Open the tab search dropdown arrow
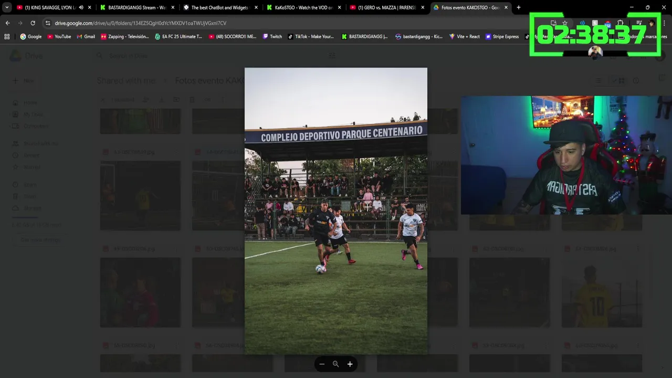 (x=7, y=7)
